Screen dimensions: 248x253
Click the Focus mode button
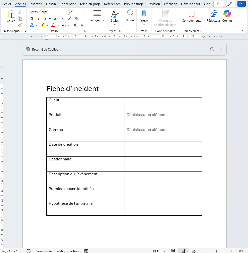coord(159,251)
